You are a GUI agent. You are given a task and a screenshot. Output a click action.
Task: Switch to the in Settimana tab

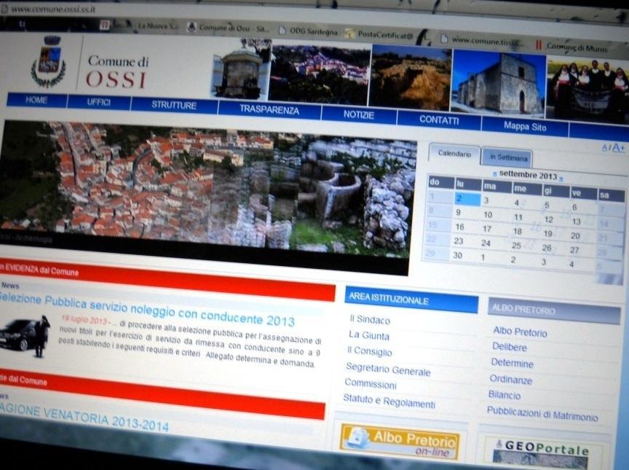(507, 157)
